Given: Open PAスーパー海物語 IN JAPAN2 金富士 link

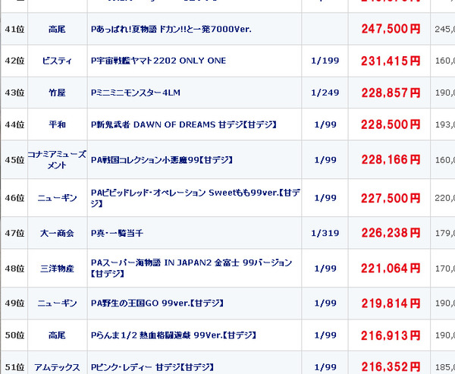Looking at the screenshot, I should click(191, 269).
